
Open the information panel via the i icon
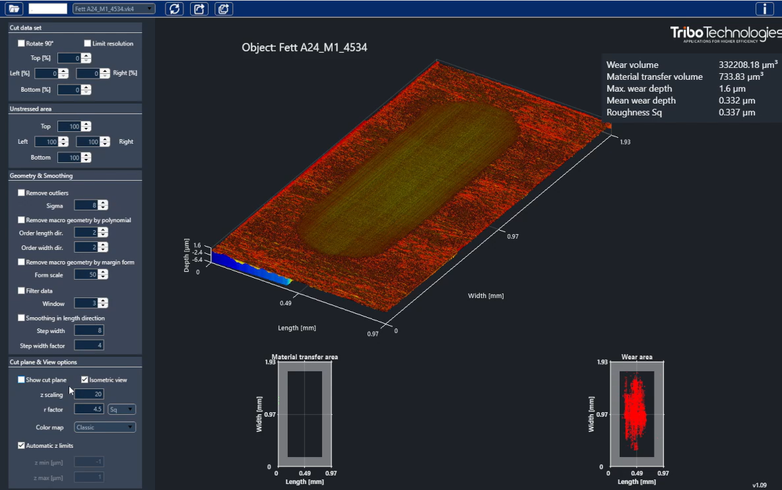[764, 9]
